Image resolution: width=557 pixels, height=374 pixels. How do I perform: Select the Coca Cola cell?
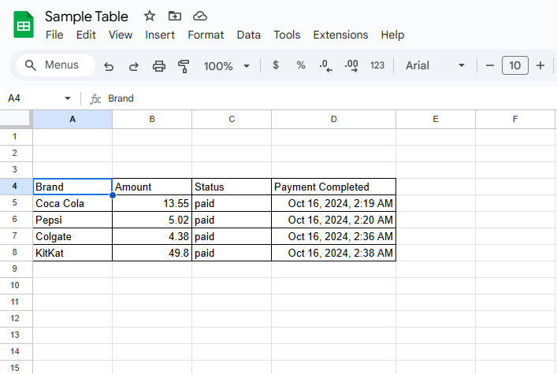pyautogui.click(x=72, y=203)
